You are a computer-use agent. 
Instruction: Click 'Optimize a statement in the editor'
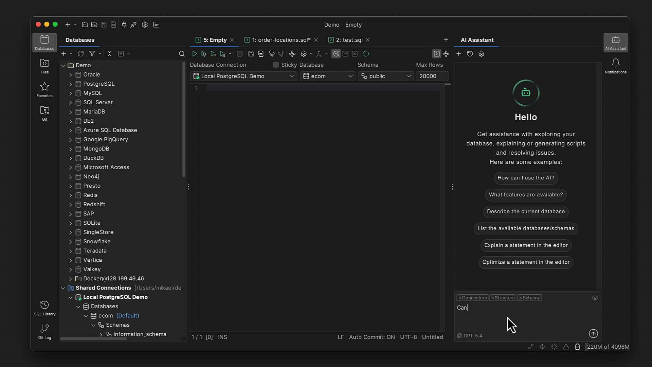pos(526,262)
